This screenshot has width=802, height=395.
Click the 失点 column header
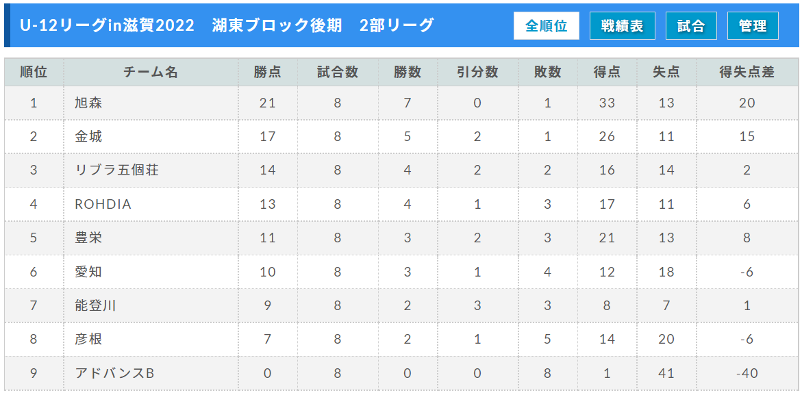666,73
